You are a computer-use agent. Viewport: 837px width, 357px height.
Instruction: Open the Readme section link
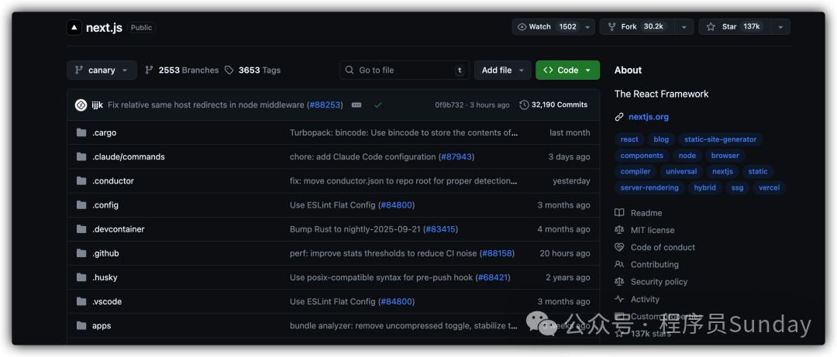click(x=646, y=213)
